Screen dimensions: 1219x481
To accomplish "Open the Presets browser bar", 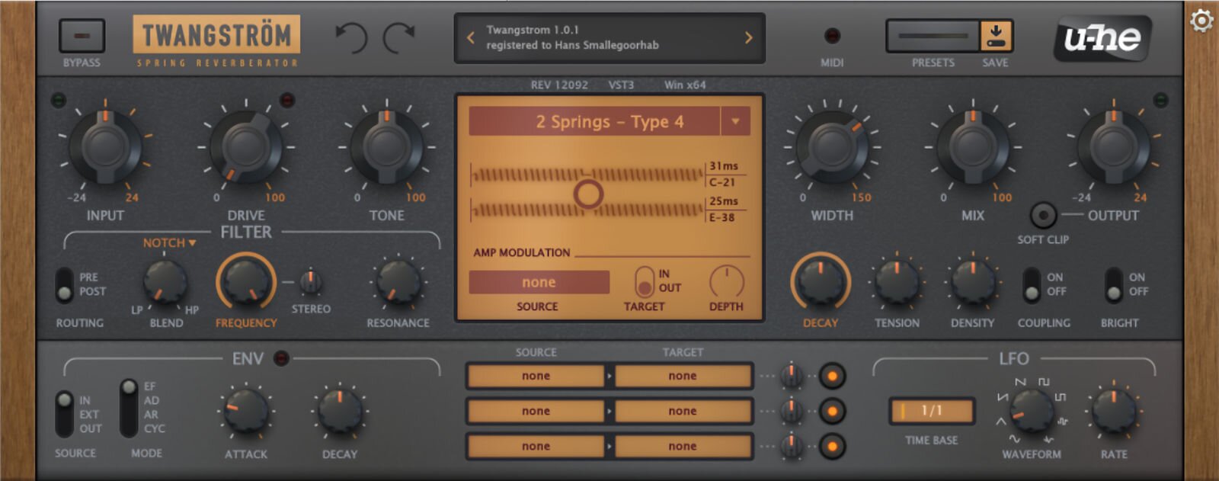I will coord(933,36).
